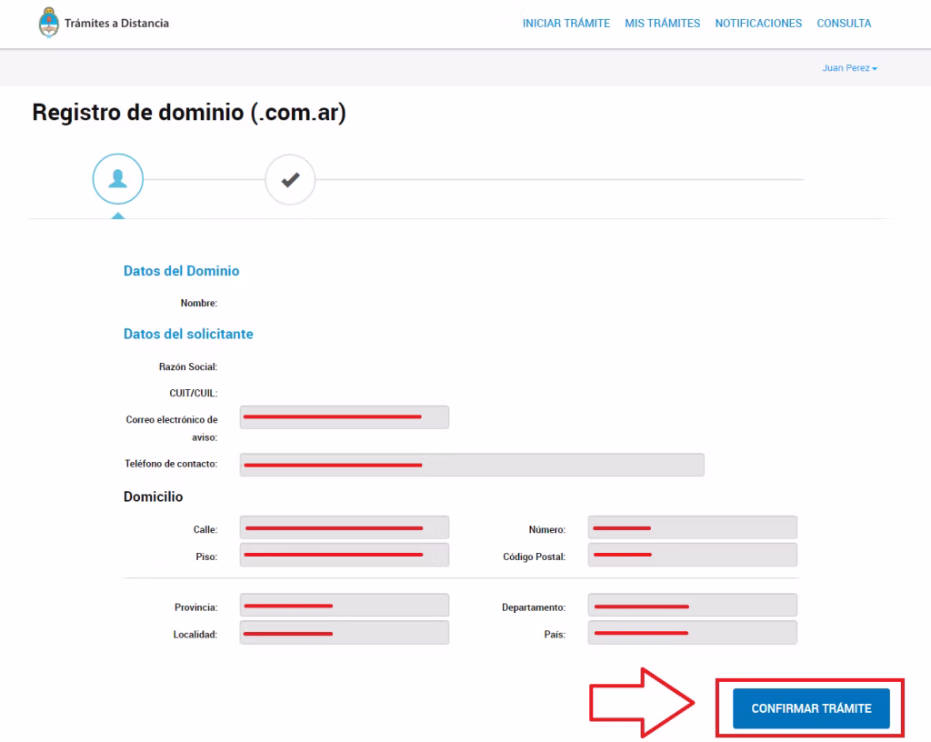
Task: Click the País field
Action: click(692, 633)
